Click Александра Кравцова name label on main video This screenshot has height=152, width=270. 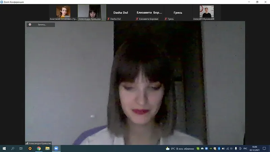(x=40, y=143)
